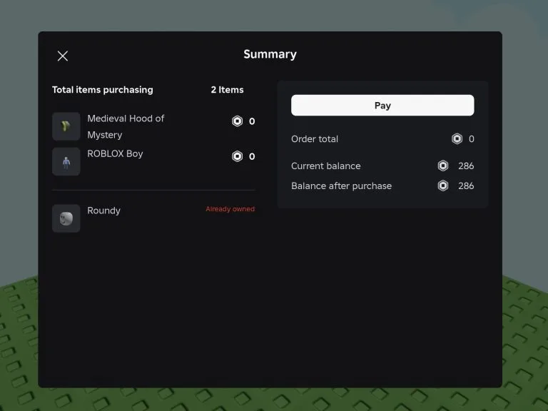Viewport: 548px width, 411px height.
Task: Click the Balance after purchase label
Action: click(341, 186)
